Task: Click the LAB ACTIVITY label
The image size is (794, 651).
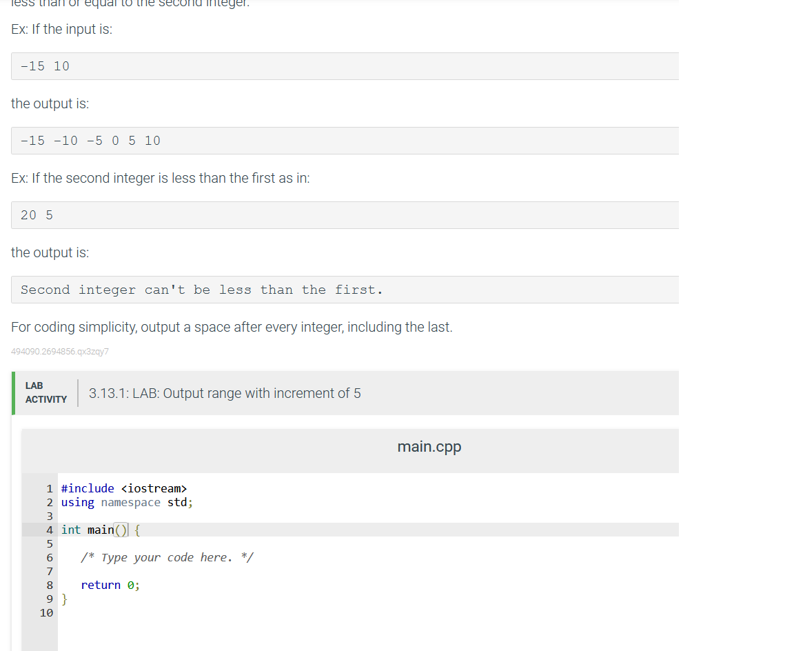Action: point(46,392)
